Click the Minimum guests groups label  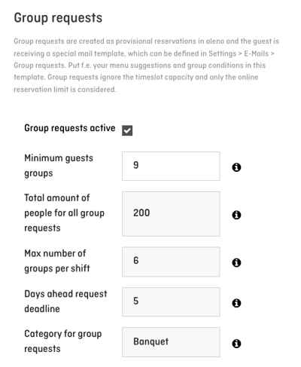(59, 166)
